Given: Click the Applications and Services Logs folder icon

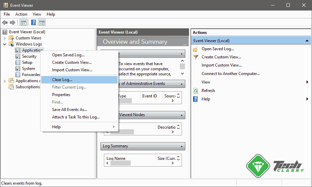Looking at the screenshot, I should [x=11, y=81].
